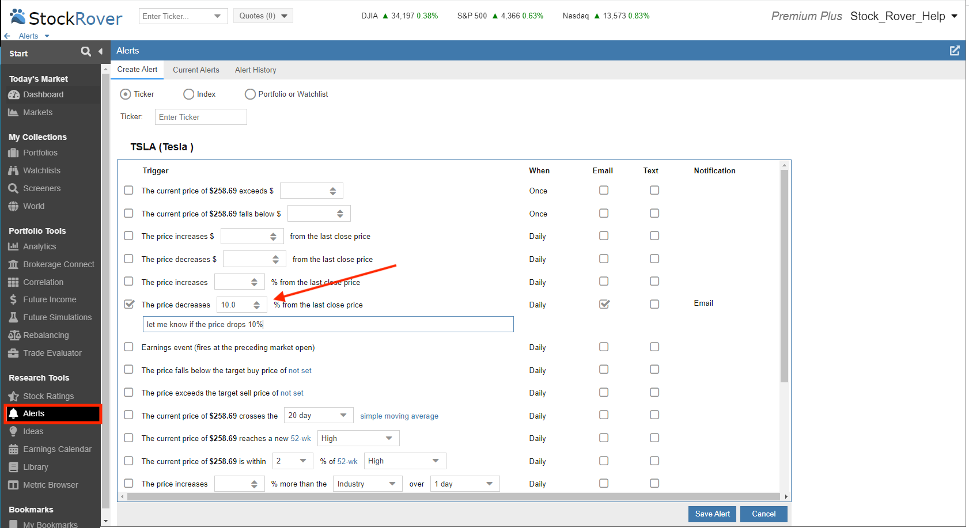Open the Correlation grid icon
This screenshot has height=528, width=969.
tap(13, 282)
